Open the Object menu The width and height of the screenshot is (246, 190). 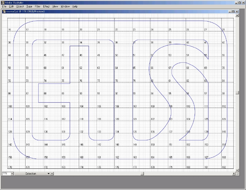tap(20, 6)
